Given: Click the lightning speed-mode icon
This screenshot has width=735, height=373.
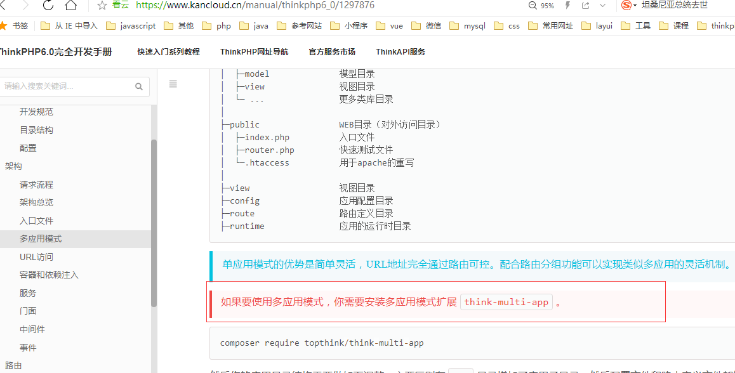Looking at the screenshot, I should click(567, 6).
